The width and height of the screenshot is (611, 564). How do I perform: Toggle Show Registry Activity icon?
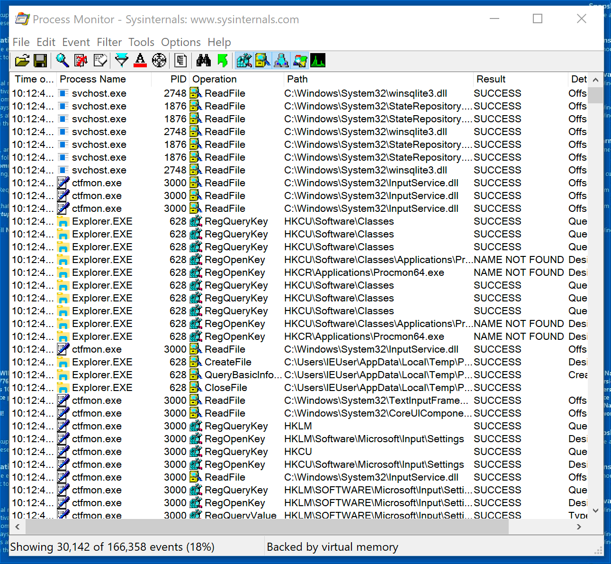[x=244, y=61]
